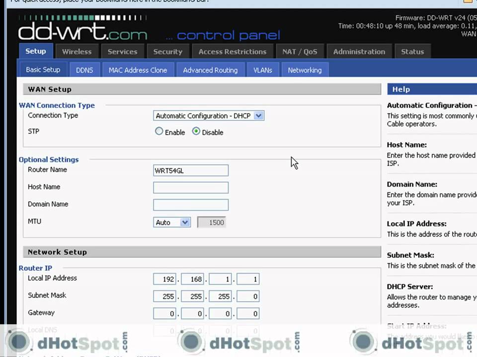Click the Network Setup section header
This screenshot has width=477, height=357.
coord(202,252)
